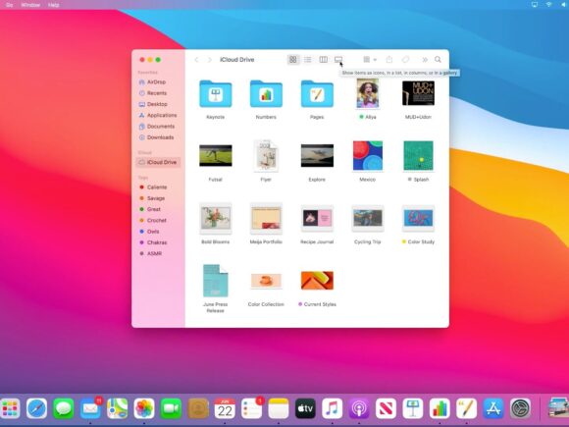Select the Cycling Trip file
The width and height of the screenshot is (569, 427).
point(368,218)
